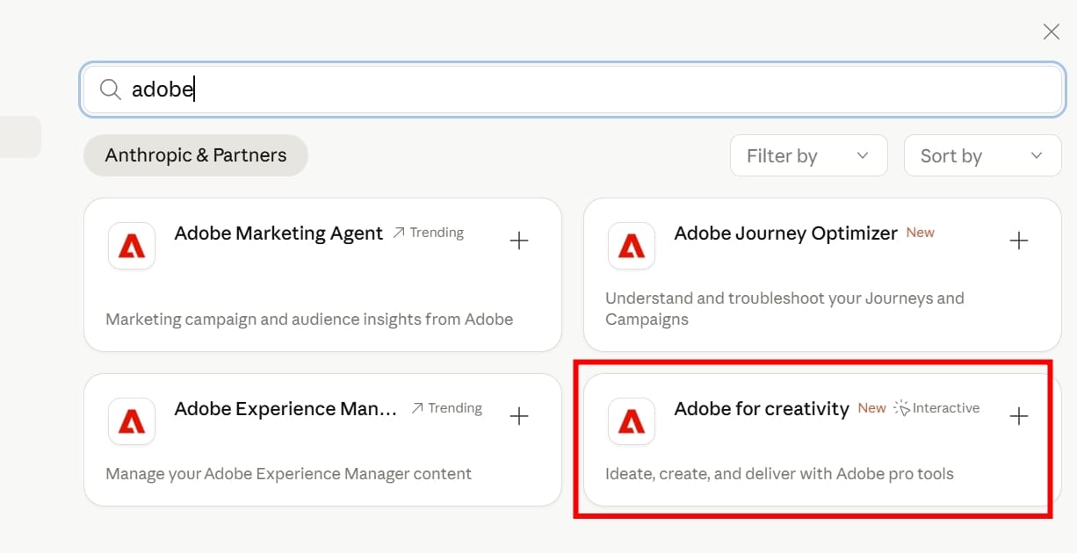Viewport: 1077px width, 553px height.
Task: Click 'Ideate, create, and deliver' description
Action: coord(779,474)
